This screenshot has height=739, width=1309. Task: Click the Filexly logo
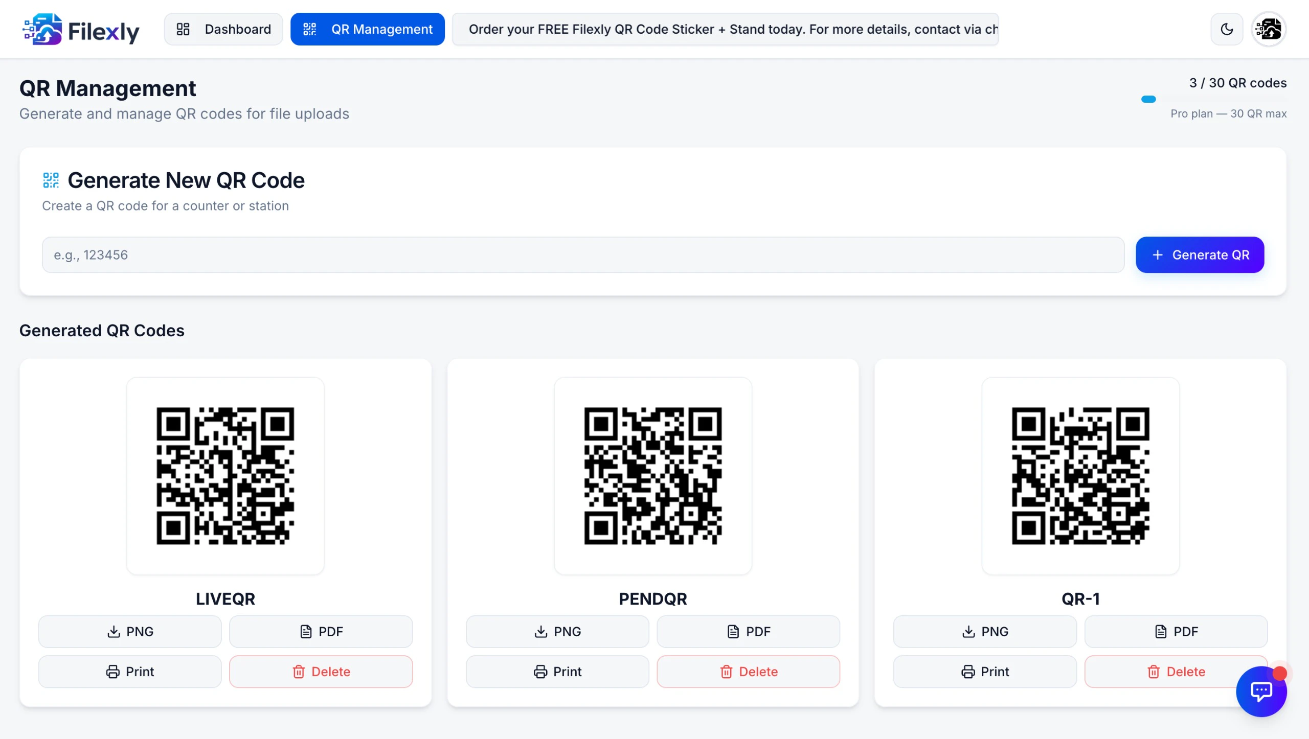point(81,30)
